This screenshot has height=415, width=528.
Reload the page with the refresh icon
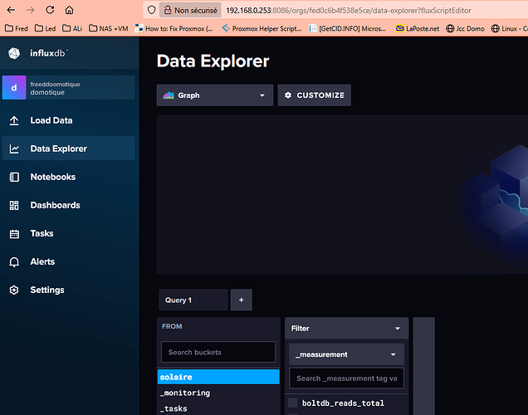point(50,10)
